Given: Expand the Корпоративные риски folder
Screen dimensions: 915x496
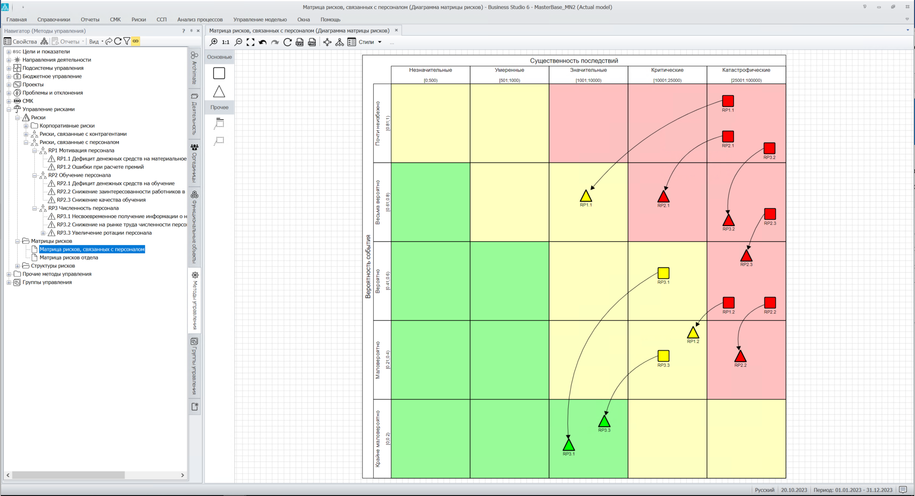Looking at the screenshot, I should coord(26,126).
